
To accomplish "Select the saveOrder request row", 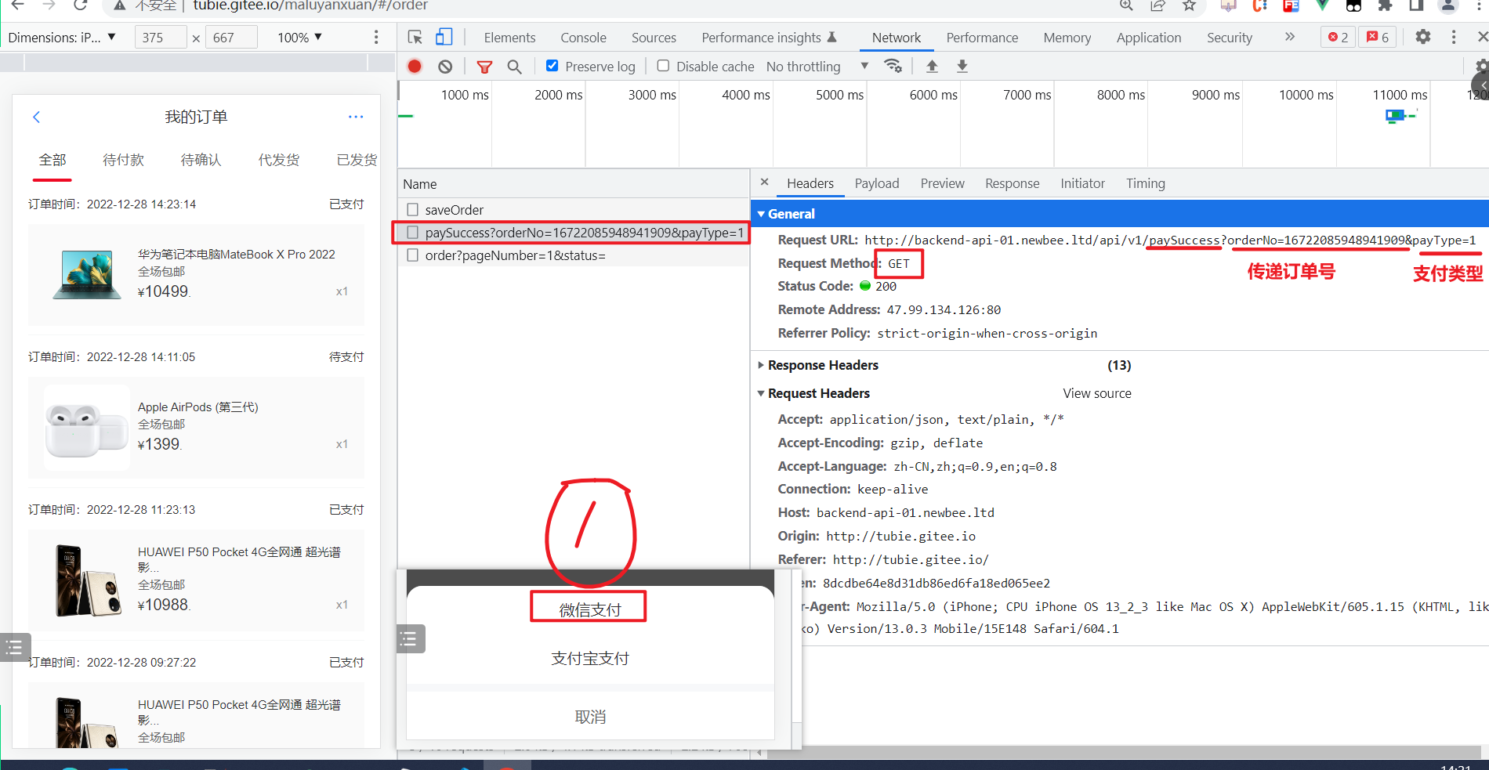I will 573,210.
